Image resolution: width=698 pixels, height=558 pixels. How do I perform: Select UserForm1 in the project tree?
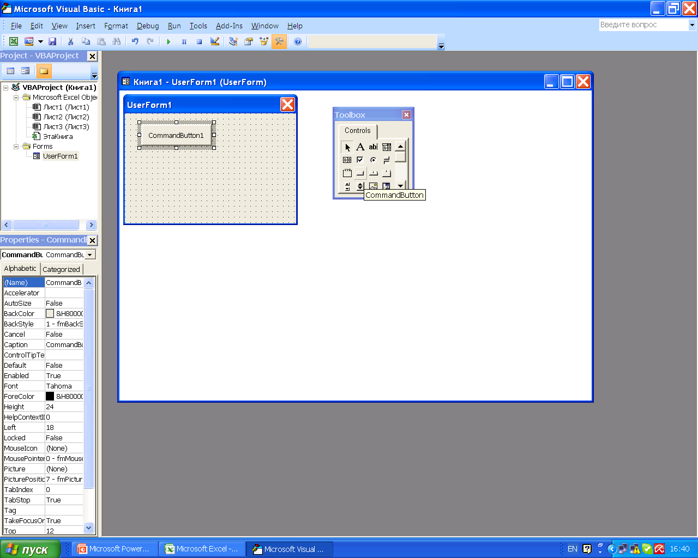(x=61, y=156)
